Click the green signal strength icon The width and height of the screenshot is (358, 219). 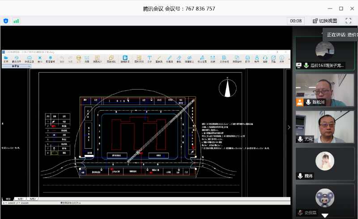[x=16, y=21]
